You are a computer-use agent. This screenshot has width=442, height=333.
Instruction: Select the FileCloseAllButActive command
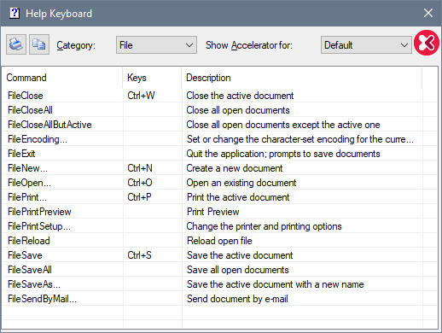click(x=49, y=125)
